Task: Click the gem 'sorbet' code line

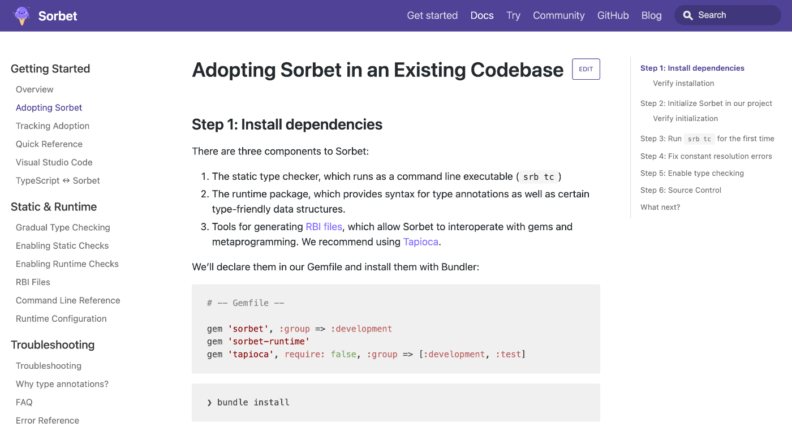Action: (x=299, y=329)
